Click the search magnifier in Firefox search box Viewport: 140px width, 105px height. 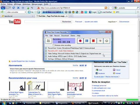click(138, 8)
